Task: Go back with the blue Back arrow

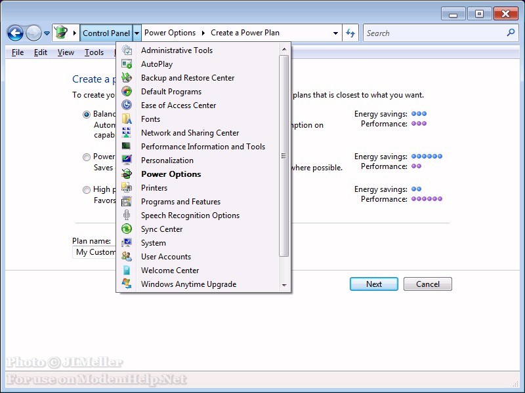Action: (15, 33)
